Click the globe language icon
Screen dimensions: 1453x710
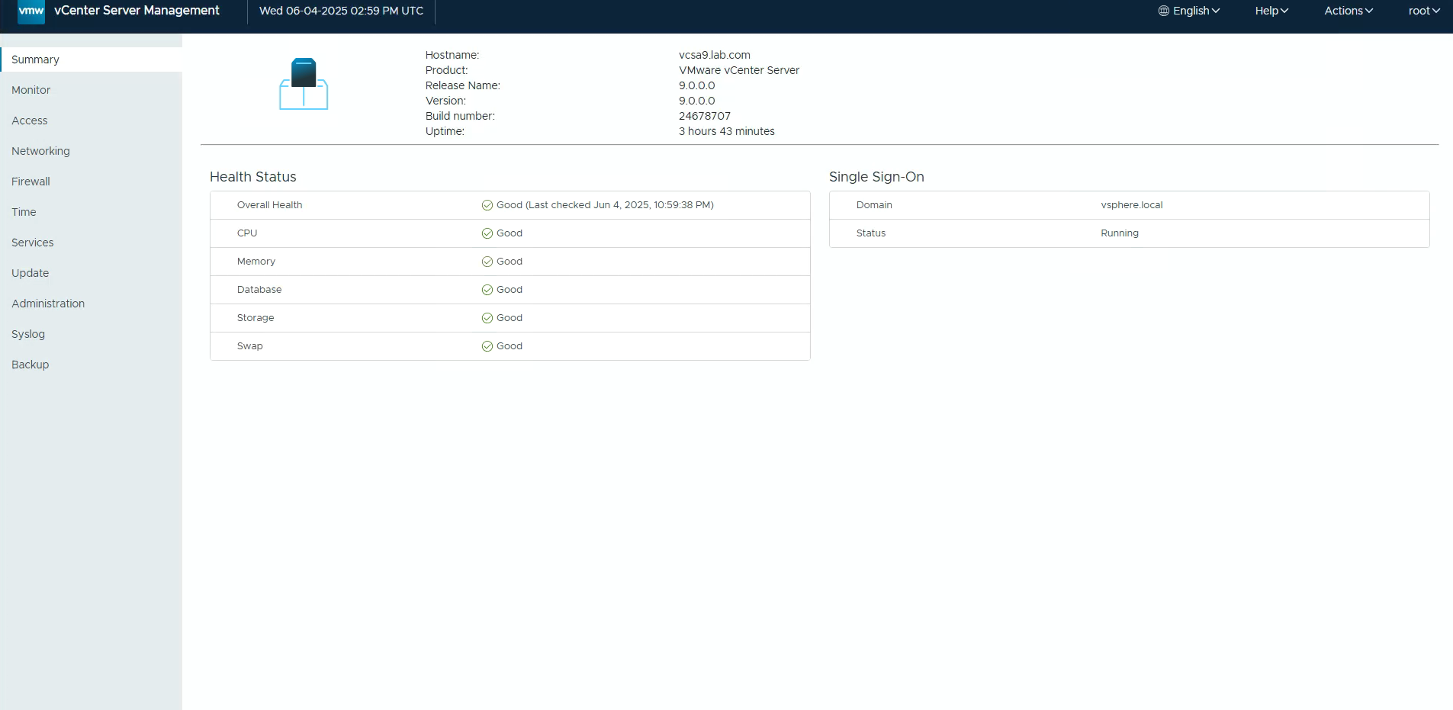click(x=1163, y=11)
